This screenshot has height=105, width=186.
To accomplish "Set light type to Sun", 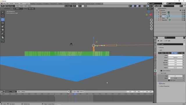I will [168, 53].
